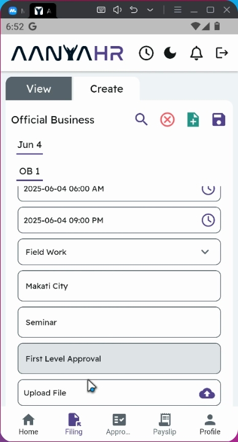Open time picker for 06:00 AM field
This screenshot has height=442, width=238.
pyautogui.click(x=208, y=190)
